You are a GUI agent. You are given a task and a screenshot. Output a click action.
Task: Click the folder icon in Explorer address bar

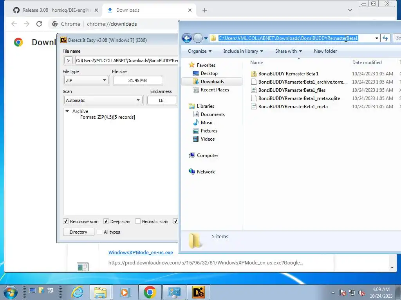coord(213,38)
